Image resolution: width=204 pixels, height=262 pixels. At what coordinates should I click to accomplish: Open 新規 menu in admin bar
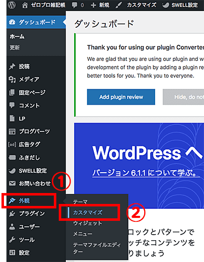point(104,5)
